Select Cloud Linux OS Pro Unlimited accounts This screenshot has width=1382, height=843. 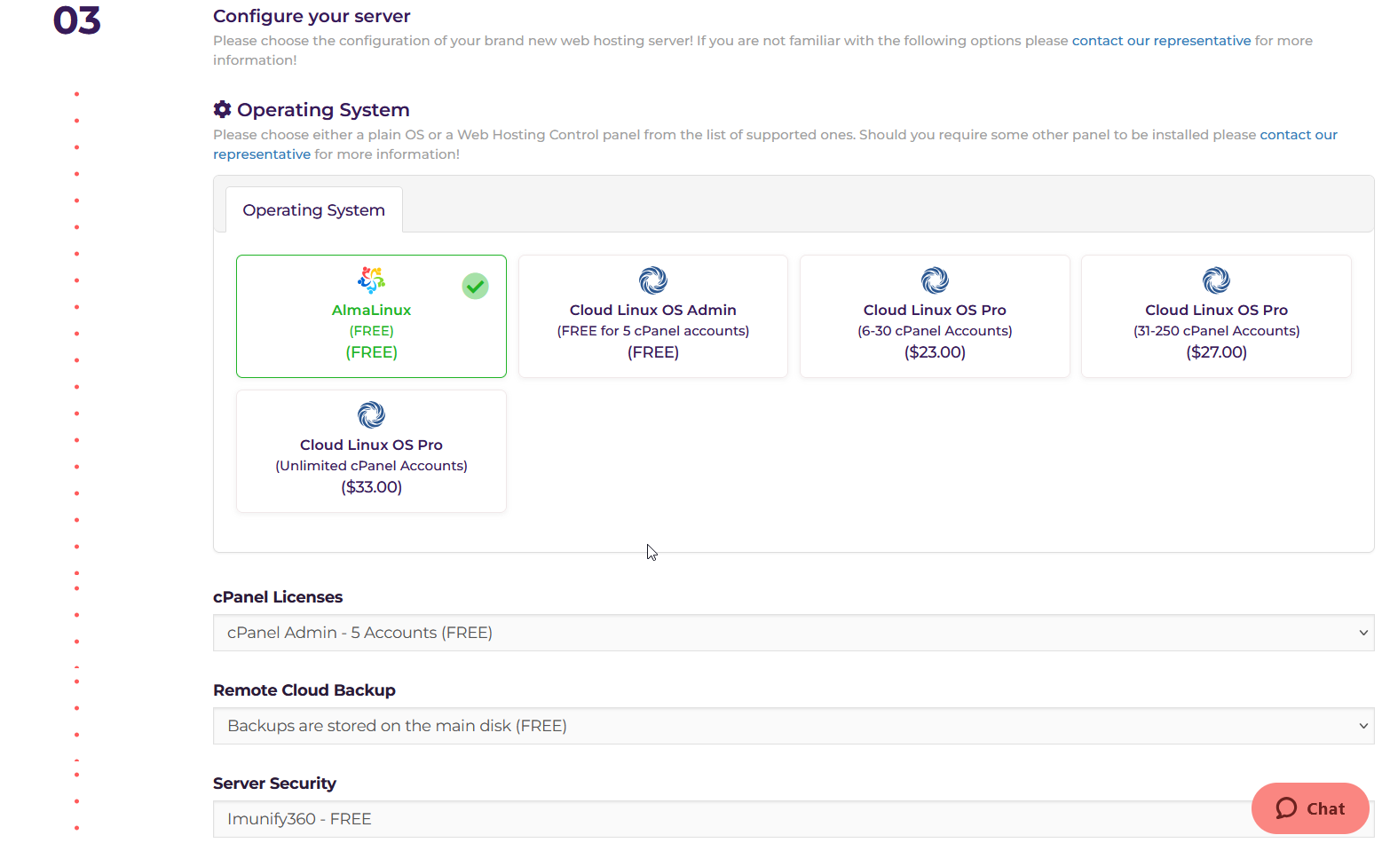pos(371,451)
